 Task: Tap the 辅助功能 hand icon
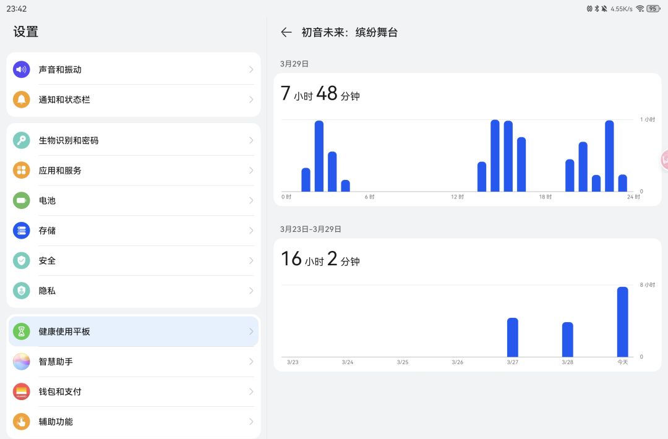[x=21, y=422]
